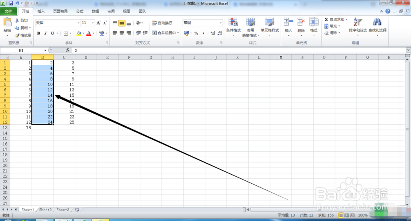Switch to the Insert ribbon tab

click(x=41, y=11)
